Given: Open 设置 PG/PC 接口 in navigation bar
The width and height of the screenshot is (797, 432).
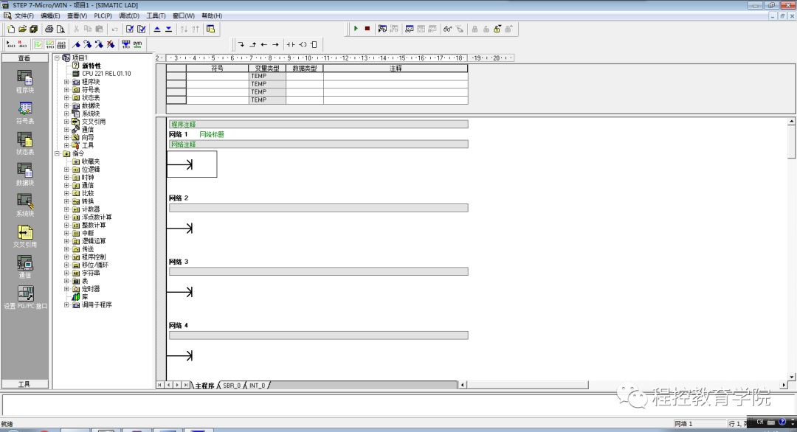Looking at the screenshot, I should (25, 298).
